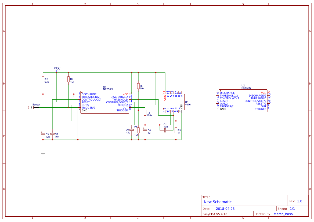Select the R2 resistor symbol
The image size is (314, 222).
[x=43, y=79]
